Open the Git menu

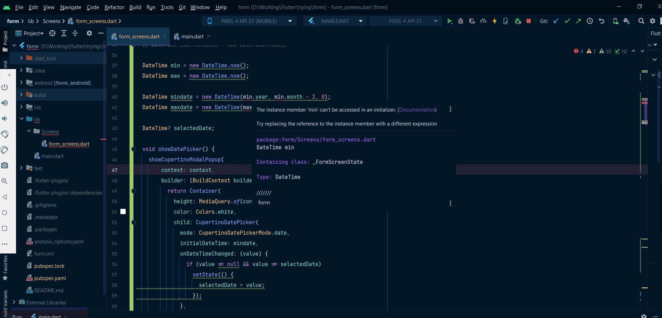pyautogui.click(x=182, y=7)
